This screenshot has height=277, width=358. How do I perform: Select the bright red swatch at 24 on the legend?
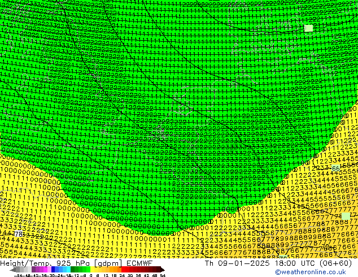[x=123, y=270]
